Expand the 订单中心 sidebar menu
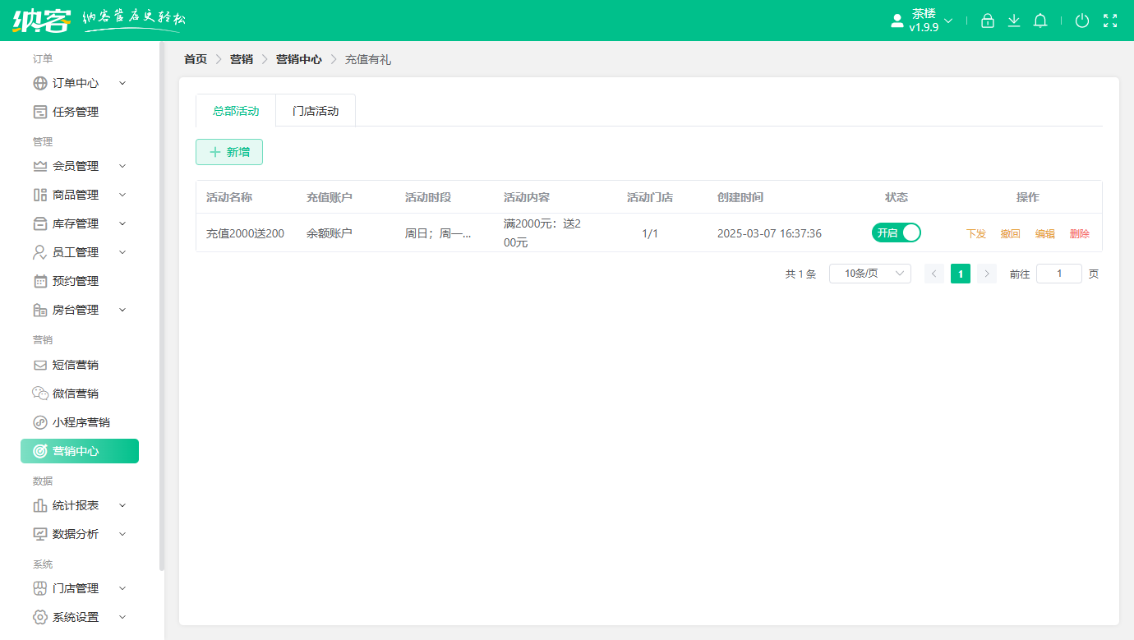 tap(79, 83)
